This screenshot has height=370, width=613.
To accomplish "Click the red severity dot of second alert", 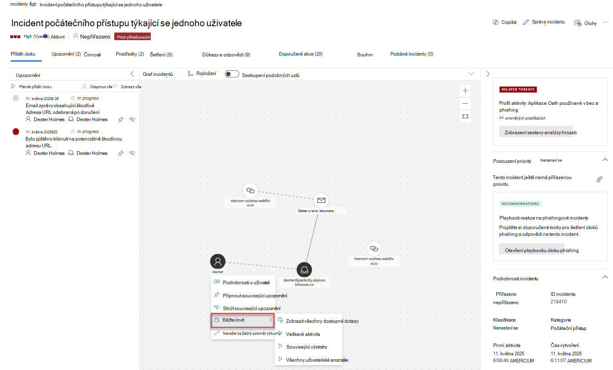I will click(x=16, y=132).
